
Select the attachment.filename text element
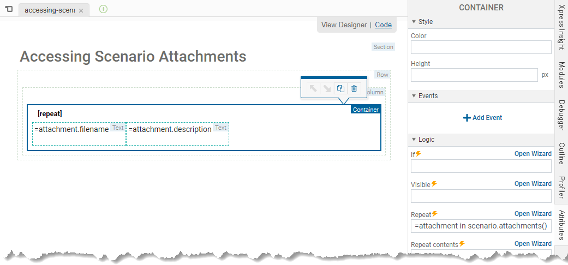point(71,130)
